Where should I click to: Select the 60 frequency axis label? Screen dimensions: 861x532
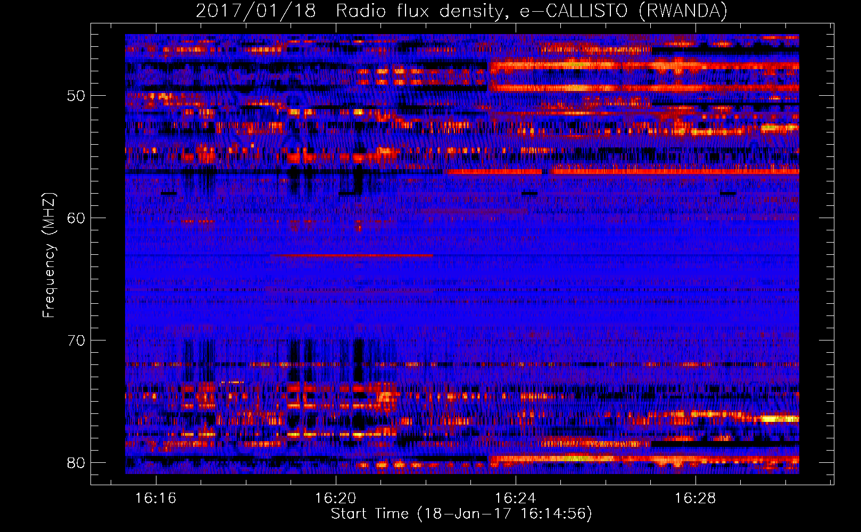pyautogui.click(x=76, y=218)
